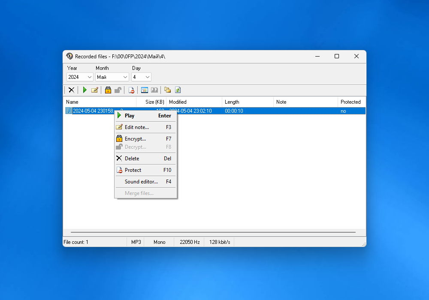Click the Protect file toolbar icon

tap(131, 90)
